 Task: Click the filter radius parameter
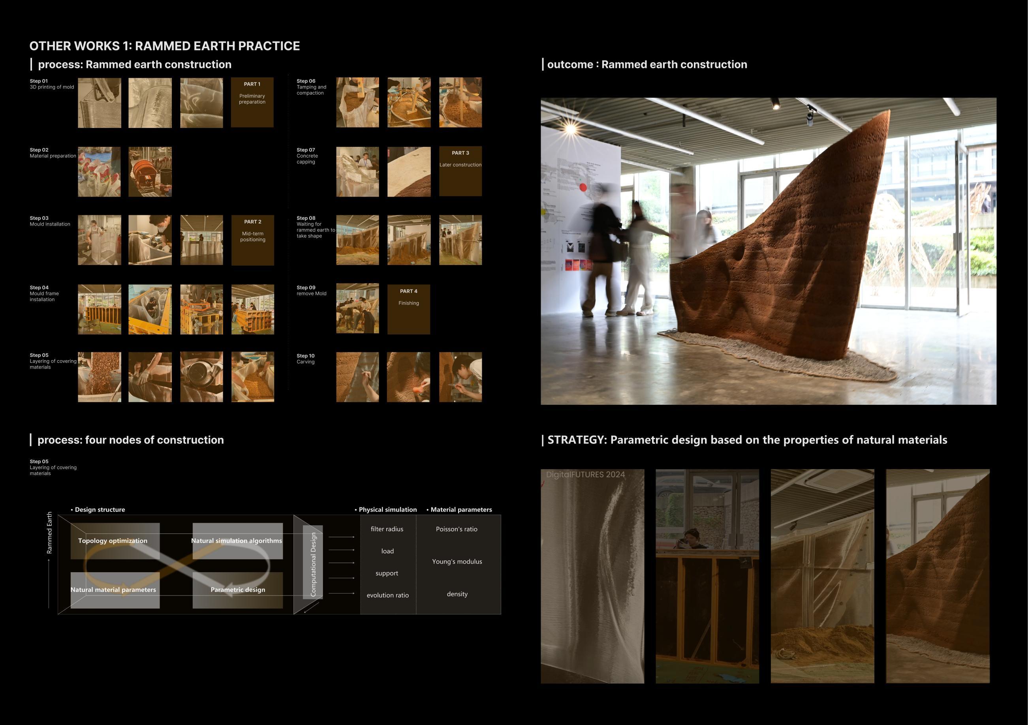(x=387, y=529)
